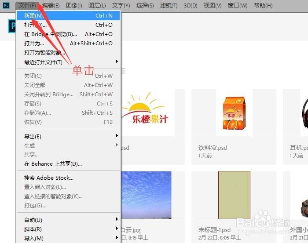Select 在 Bridge 中浏览(B)...

tap(68, 34)
